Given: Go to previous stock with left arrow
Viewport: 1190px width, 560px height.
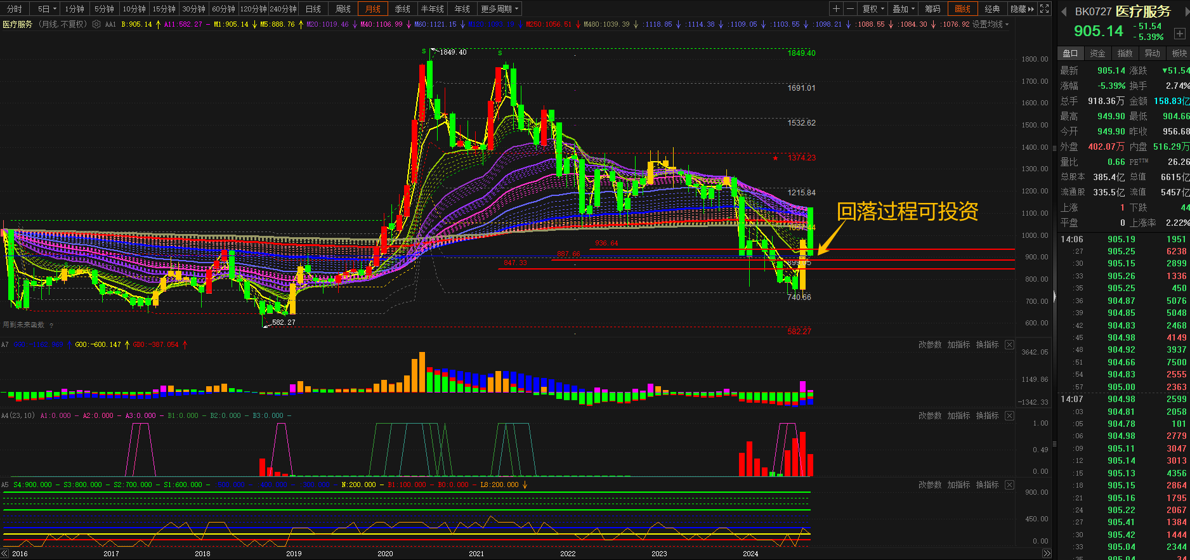Looking at the screenshot, I should coord(1063,11).
